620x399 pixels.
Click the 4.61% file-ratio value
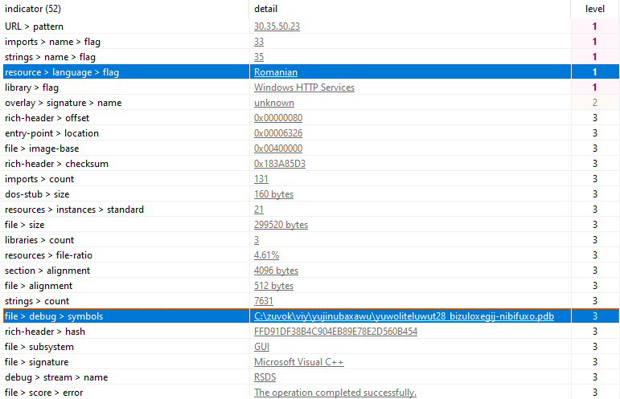pos(266,255)
